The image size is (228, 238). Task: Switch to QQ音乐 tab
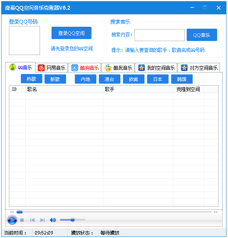[21, 67]
